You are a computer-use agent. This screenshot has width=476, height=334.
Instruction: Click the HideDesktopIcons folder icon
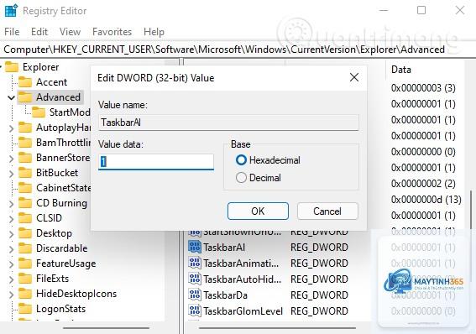click(25, 294)
